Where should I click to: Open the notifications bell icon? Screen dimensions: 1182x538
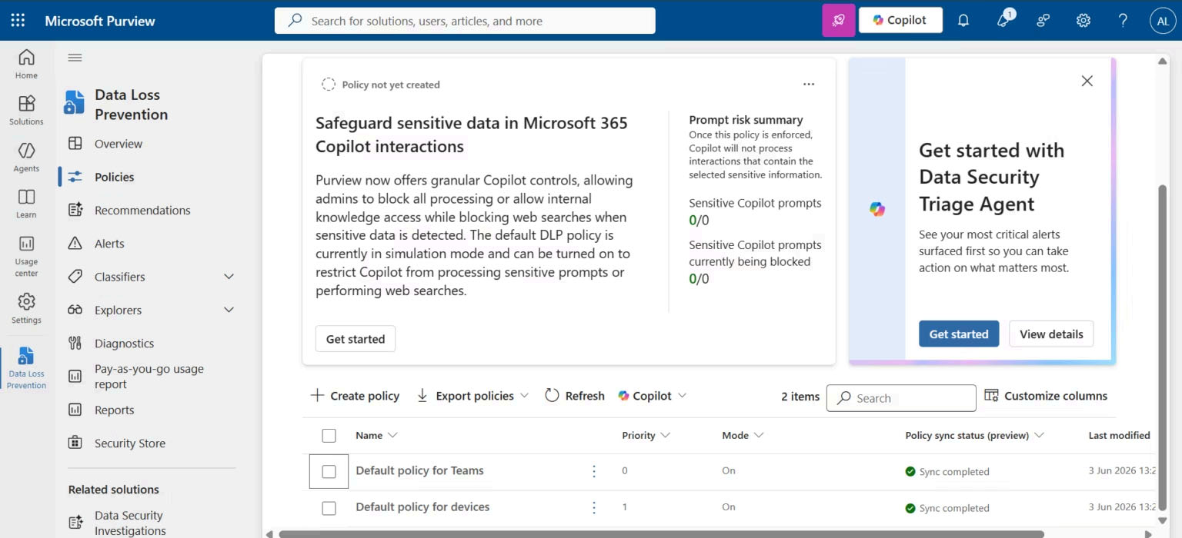(x=963, y=21)
